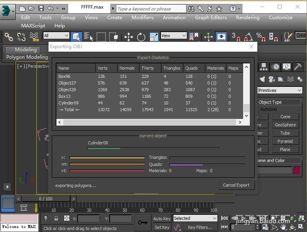
Task: Click the GeoSphere primitive button
Action: (x=285, y=125)
